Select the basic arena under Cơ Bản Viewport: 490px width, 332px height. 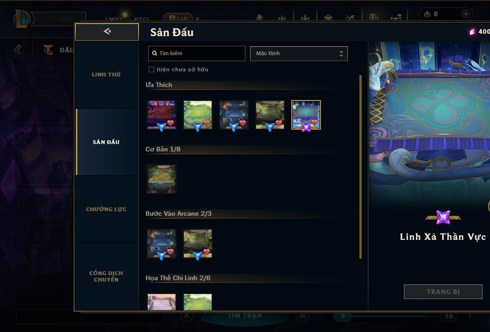pos(162,179)
